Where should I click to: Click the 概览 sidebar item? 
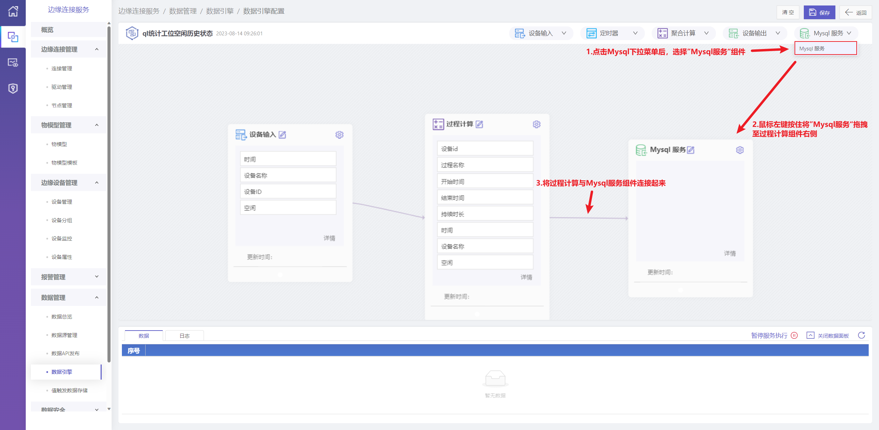(69, 30)
